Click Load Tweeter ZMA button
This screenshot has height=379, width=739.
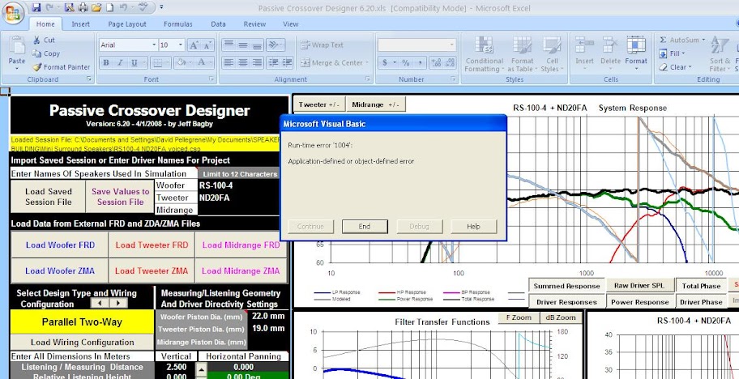click(x=152, y=270)
